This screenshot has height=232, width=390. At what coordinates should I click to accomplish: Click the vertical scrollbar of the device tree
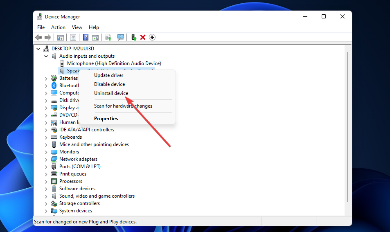click(347, 123)
